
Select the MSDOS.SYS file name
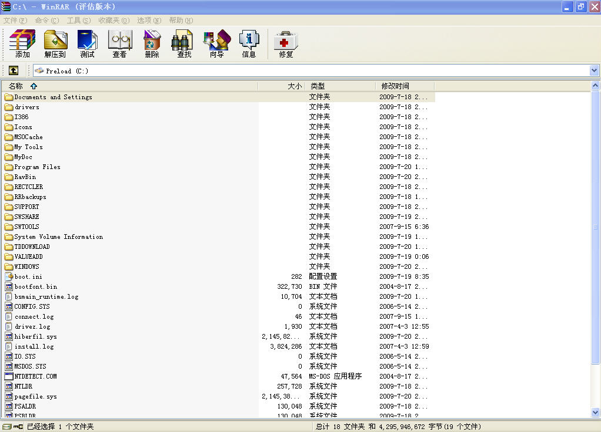(x=30, y=366)
